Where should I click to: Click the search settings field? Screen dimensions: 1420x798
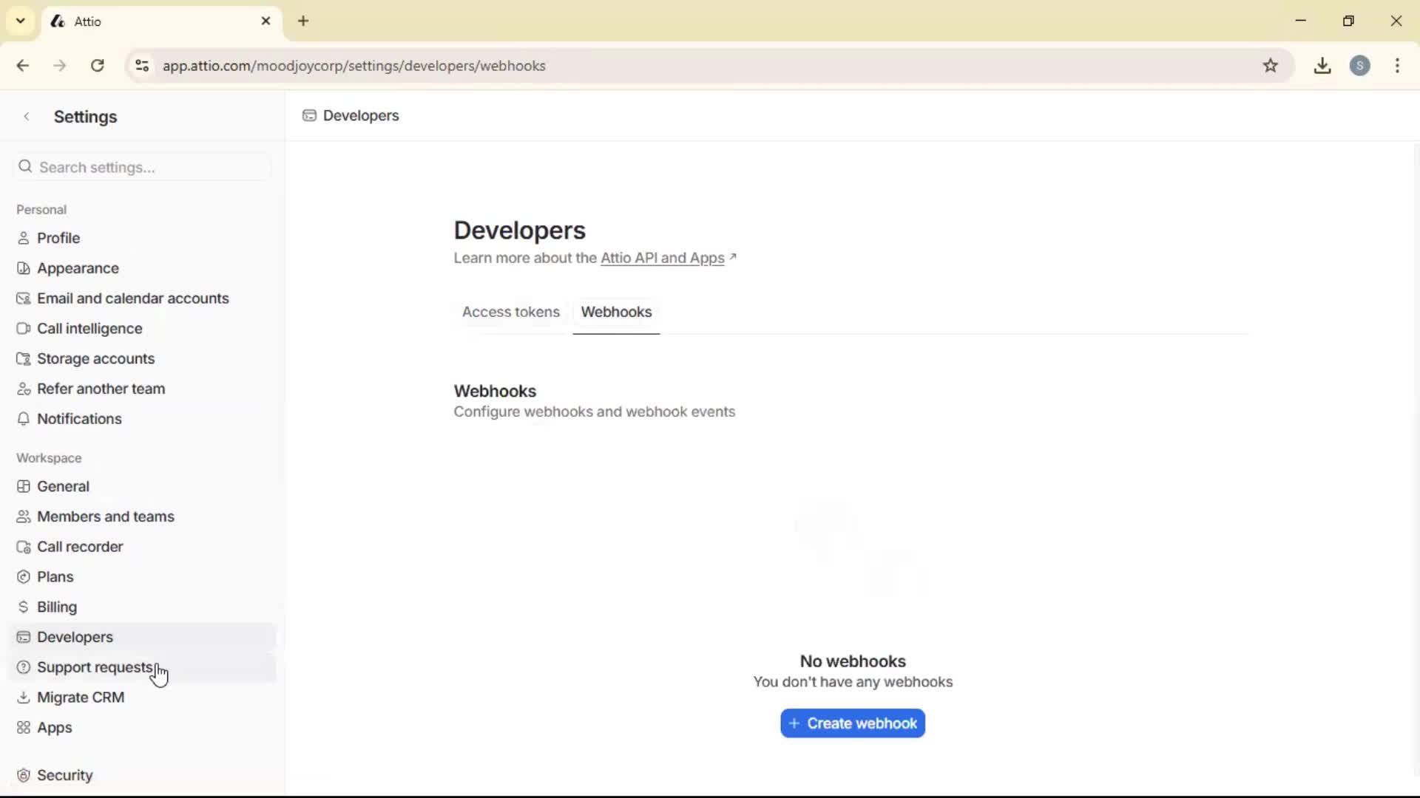point(143,167)
